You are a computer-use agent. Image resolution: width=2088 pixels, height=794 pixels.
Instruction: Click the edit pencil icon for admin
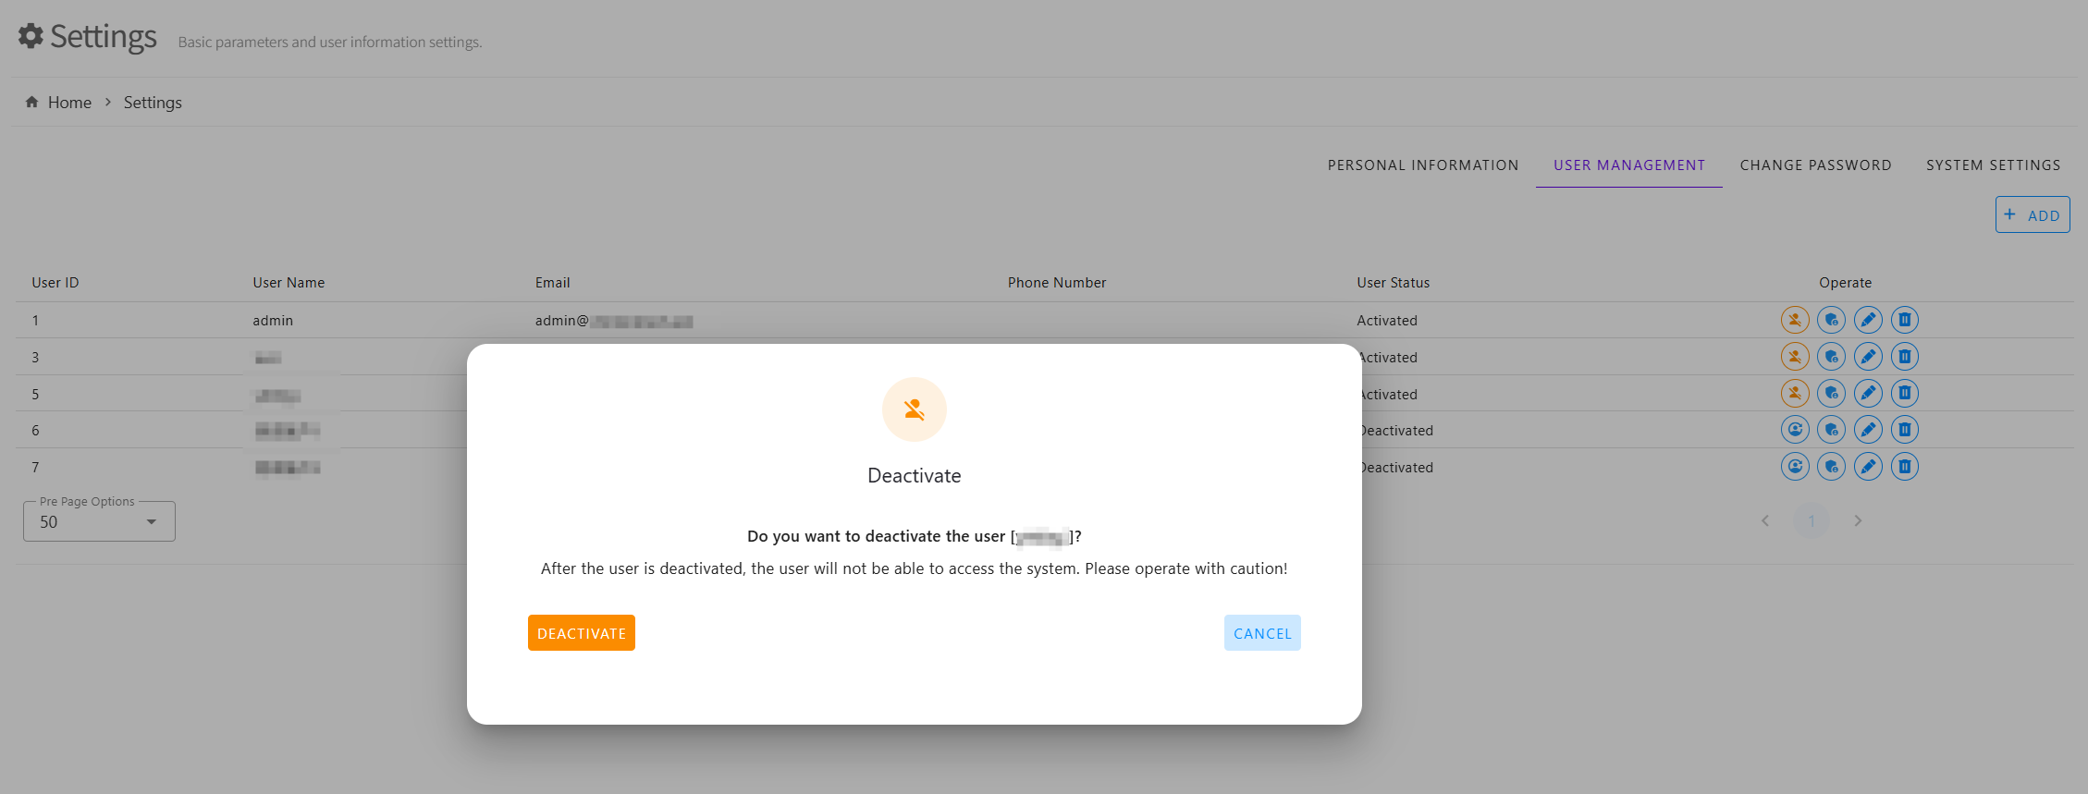[1868, 320]
